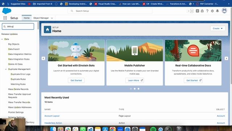The image size is (232, 131).
Task: Open Release Updates in sidebar
Action: click(9, 34)
